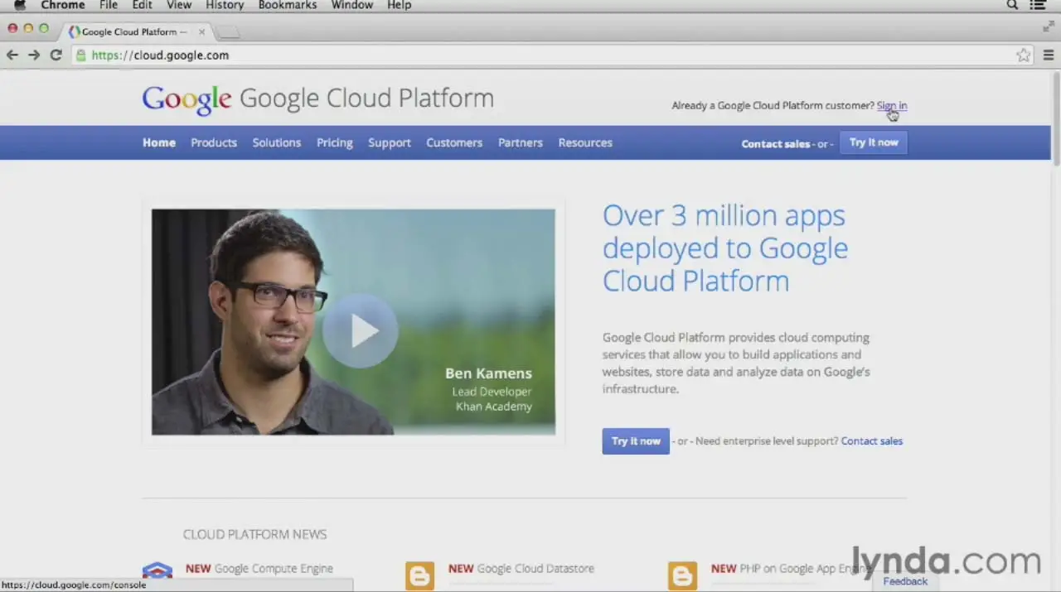Click the green padlock icon in address bar

click(x=80, y=55)
